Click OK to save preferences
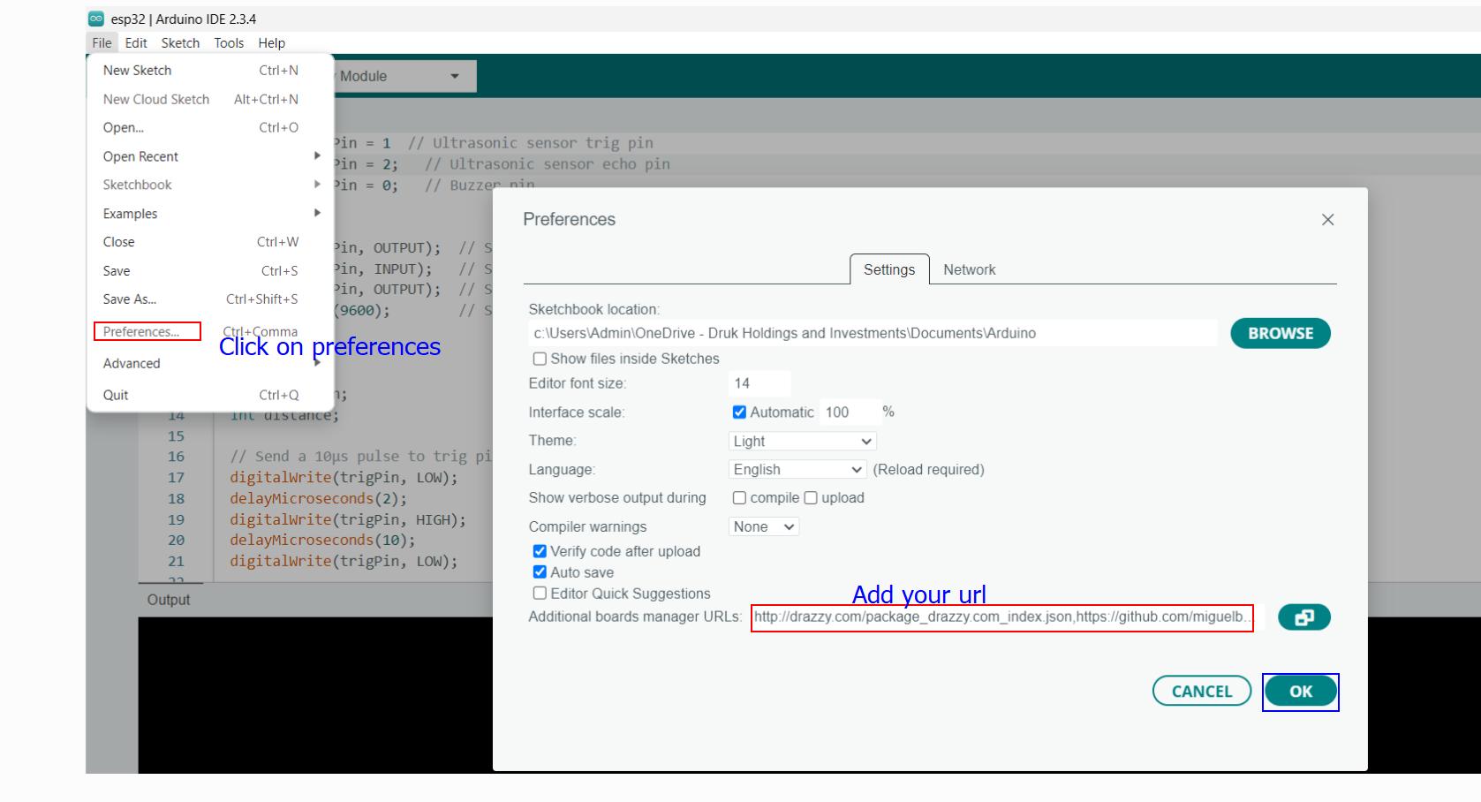The height and width of the screenshot is (802, 1481). (x=1301, y=692)
